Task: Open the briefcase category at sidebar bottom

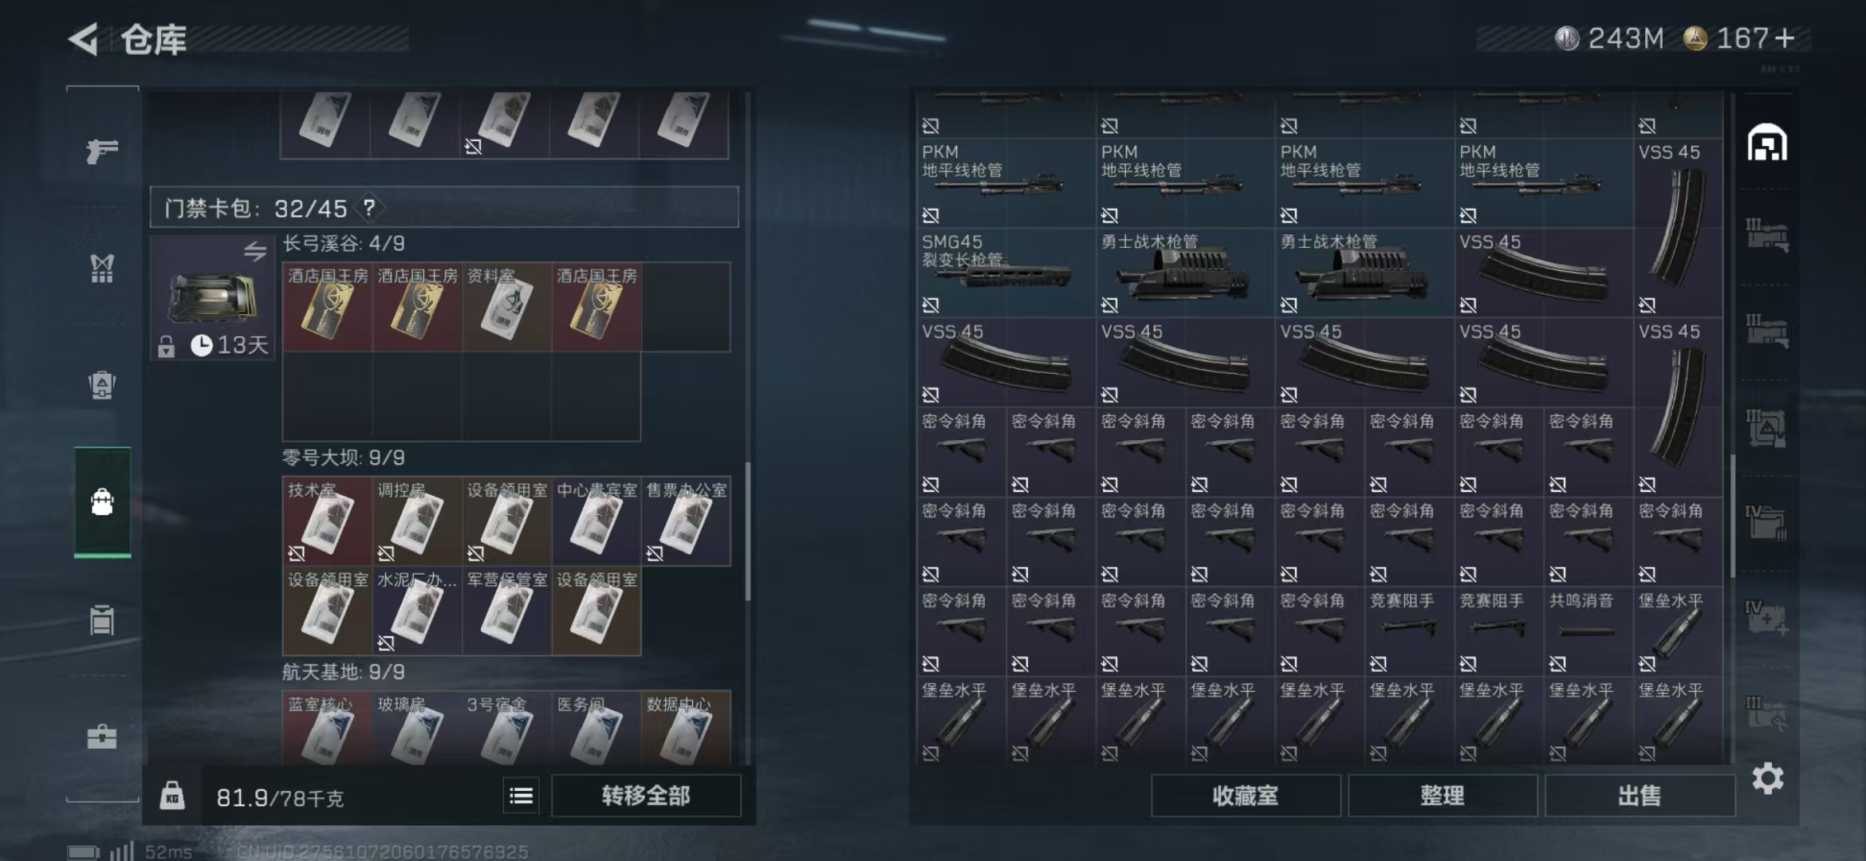Action: pyautogui.click(x=102, y=736)
